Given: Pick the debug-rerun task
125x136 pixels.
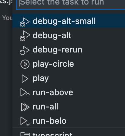Looking at the screenshot, I should (x=69, y=50).
